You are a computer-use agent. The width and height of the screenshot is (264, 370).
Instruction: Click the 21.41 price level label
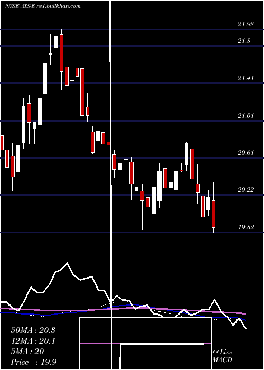pyautogui.click(x=246, y=78)
